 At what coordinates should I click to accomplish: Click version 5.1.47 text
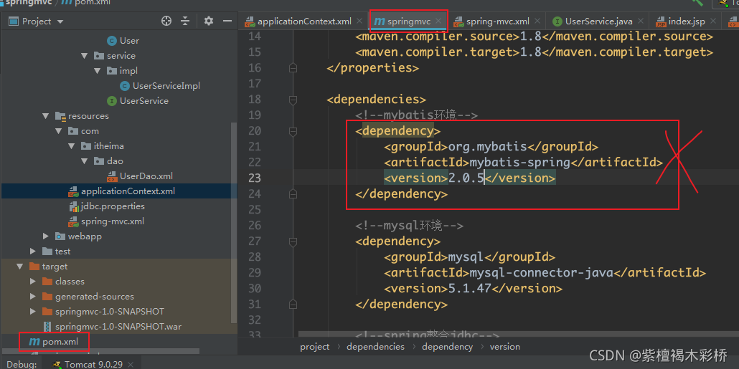[x=469, y=289]
